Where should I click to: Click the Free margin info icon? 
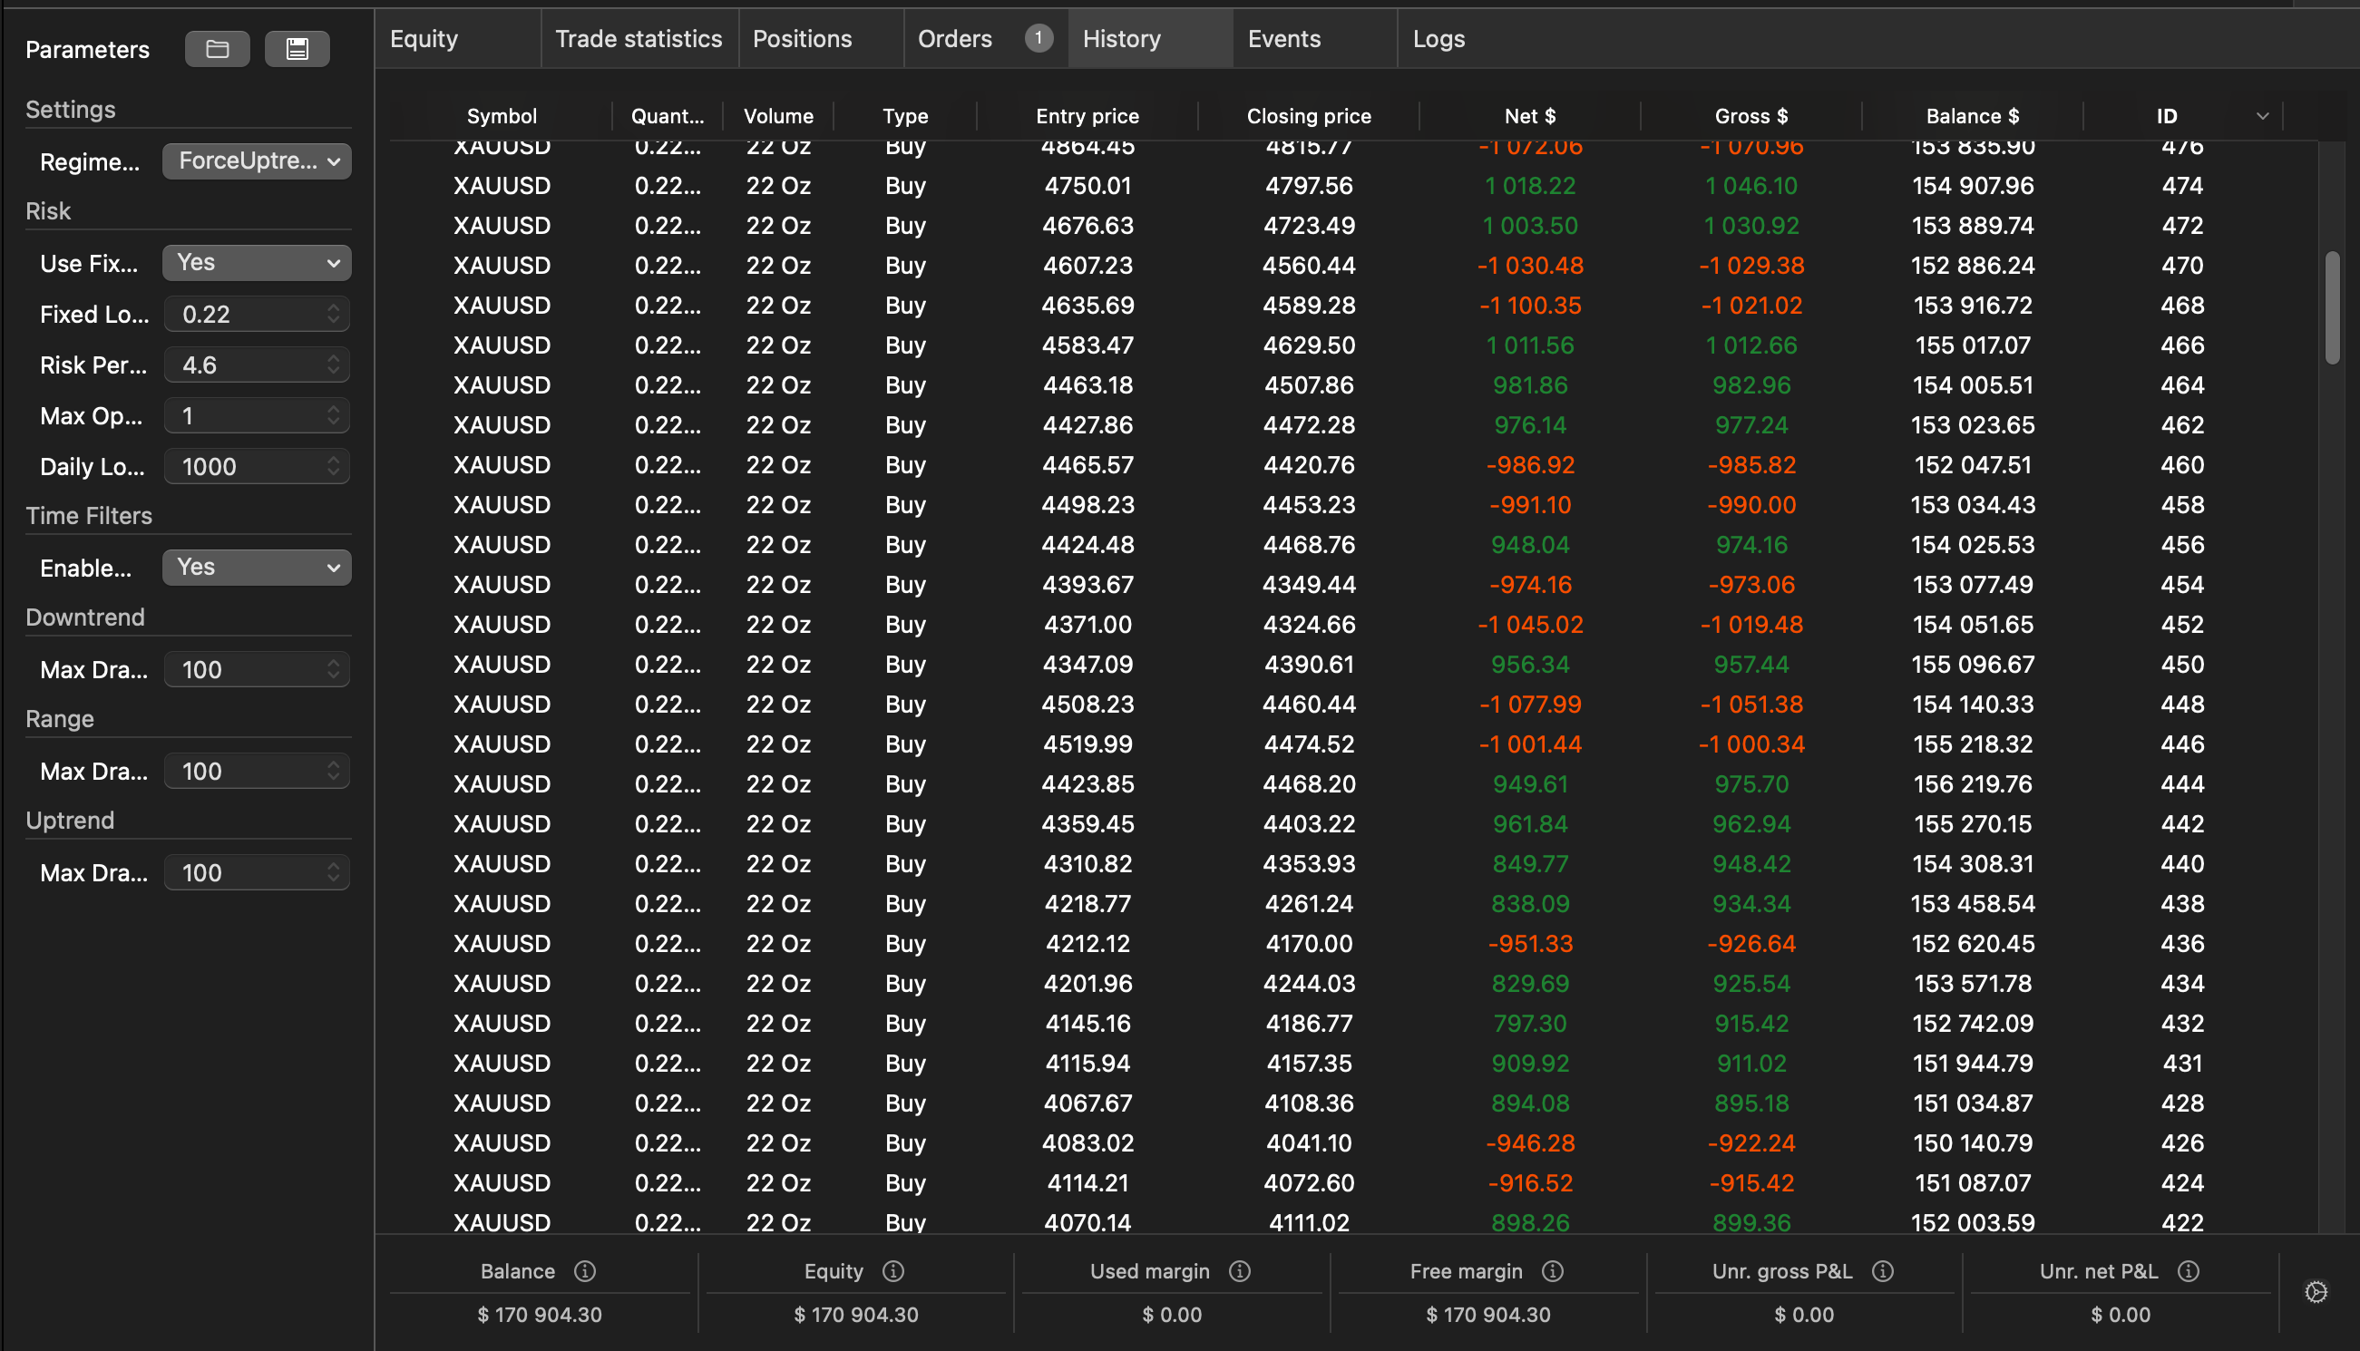click(x=1553, y=1271)
